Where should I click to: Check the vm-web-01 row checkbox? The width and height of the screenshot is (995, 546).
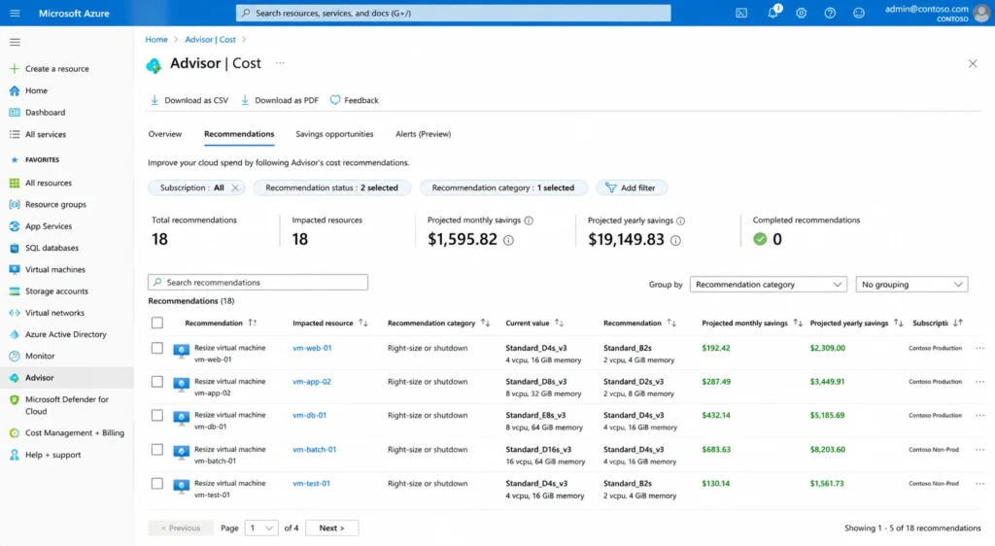click(157, 348)
